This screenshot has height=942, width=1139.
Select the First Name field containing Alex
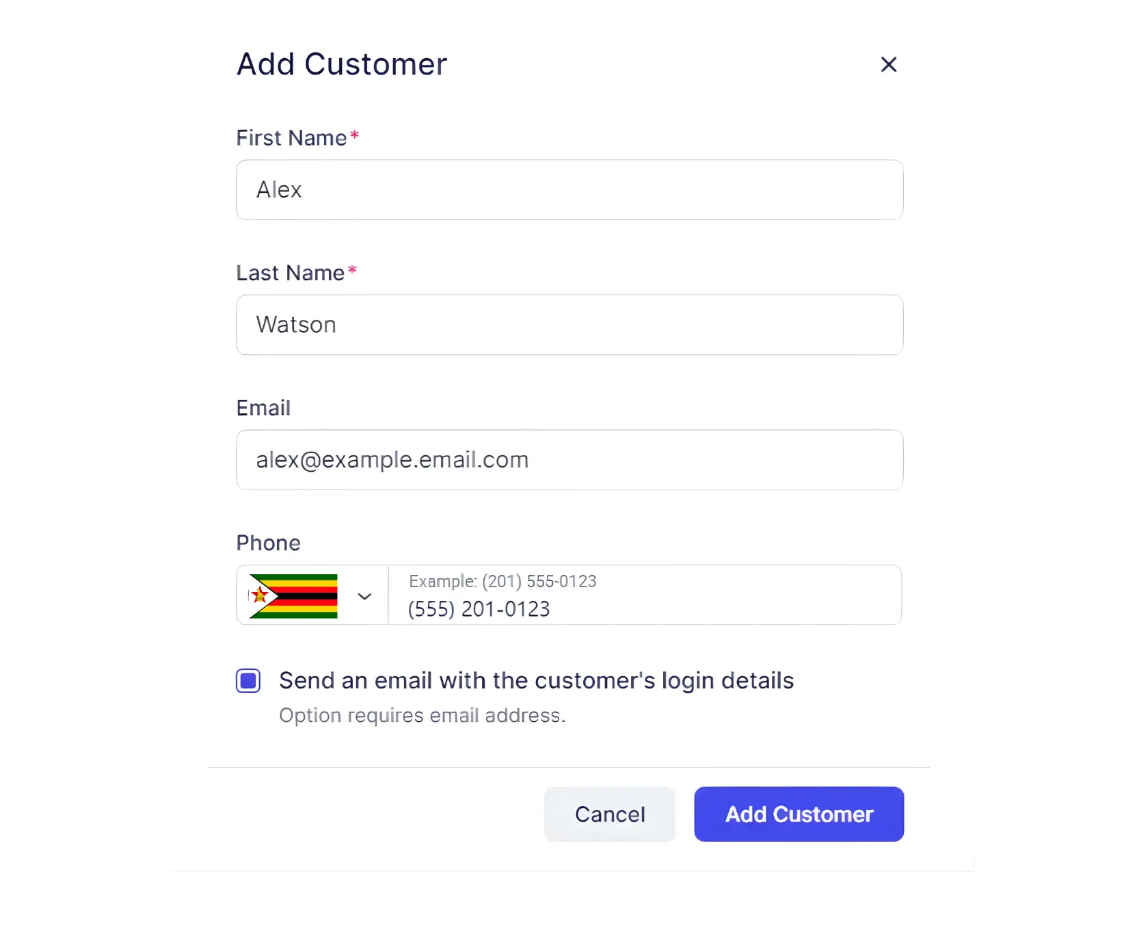pyautogui.click(x=569, y=189)
